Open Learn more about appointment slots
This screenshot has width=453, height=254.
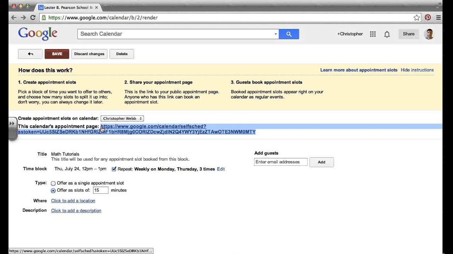pos(359,70)
